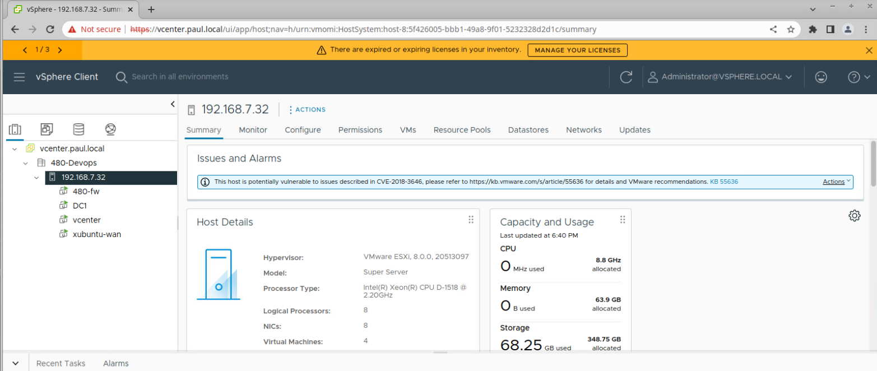Collapse the left navigation pane
This screenshot has height=371, width=877.
pyautogui.click(x=173, y=104)
